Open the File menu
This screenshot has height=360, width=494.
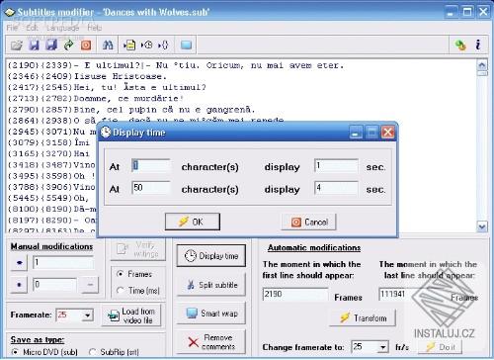pos(12,28)
